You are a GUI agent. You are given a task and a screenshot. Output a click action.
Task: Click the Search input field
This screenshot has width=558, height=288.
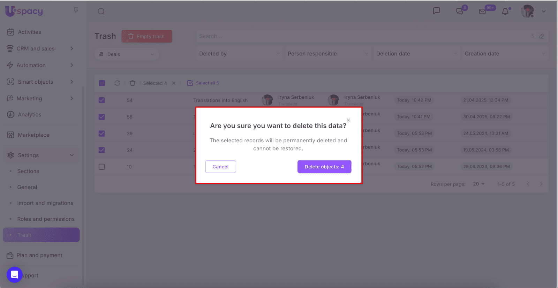[363, 36]
